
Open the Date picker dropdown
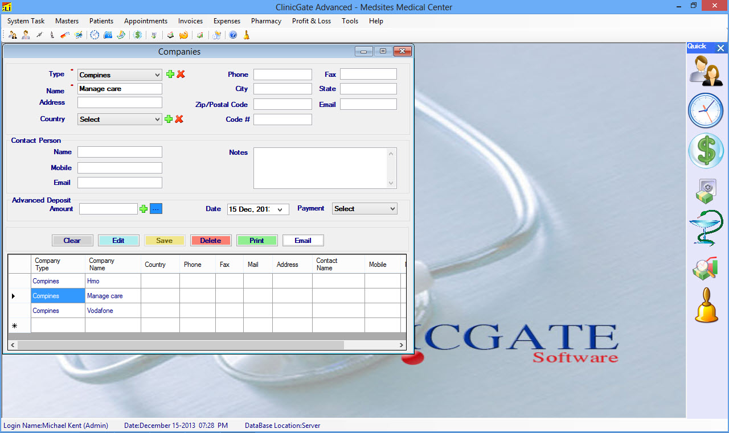pos(280,209)
